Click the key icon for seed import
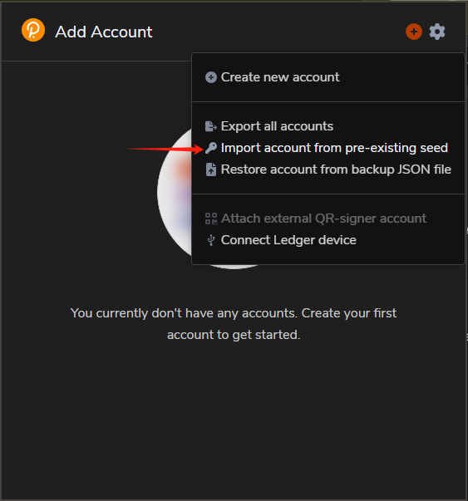Viewport: 468px width, 501px height. 210,148
